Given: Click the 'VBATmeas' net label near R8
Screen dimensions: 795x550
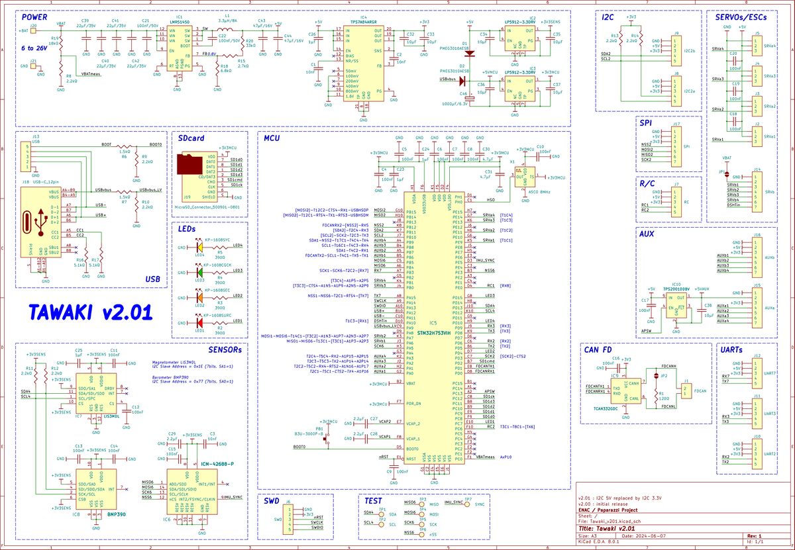Looking at the screenshot, I should coord(90,74).
